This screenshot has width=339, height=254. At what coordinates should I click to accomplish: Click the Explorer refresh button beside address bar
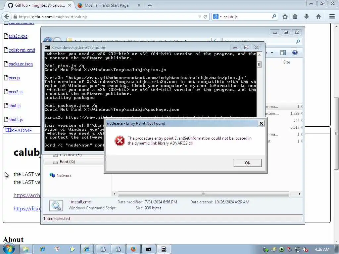click(x=215, y=41)
